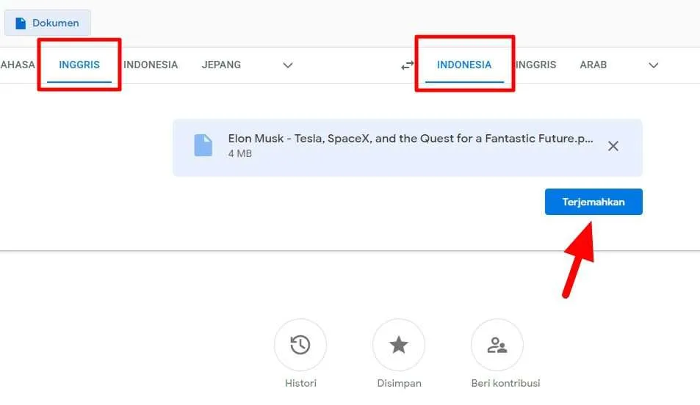Open Histori clock icon

click(300, 345)
